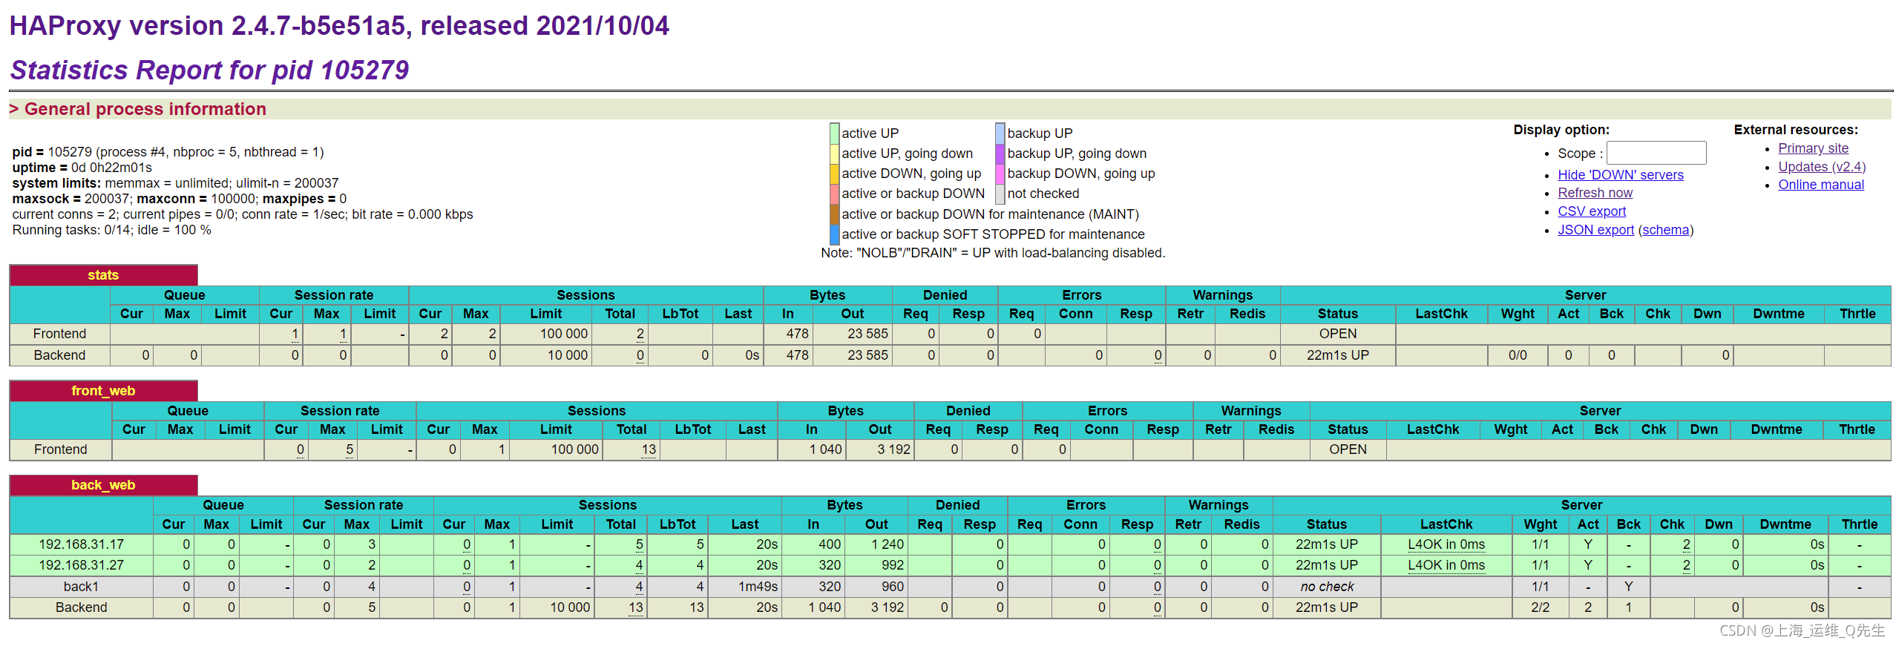Click the uptime value line
1896x646 pixels.
pyautogui.click(x=82, y=168)
